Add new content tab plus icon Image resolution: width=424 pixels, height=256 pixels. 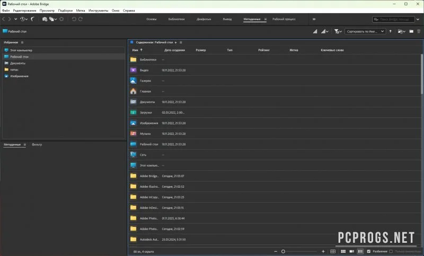[x=175, y=42]
